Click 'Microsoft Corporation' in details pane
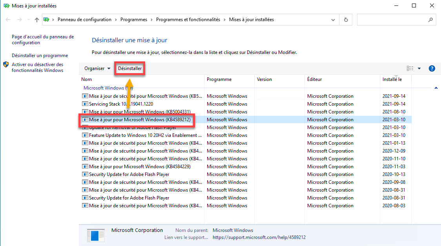Image resolution: width=441 pixels, height=246 pixels. click(137, 230)
